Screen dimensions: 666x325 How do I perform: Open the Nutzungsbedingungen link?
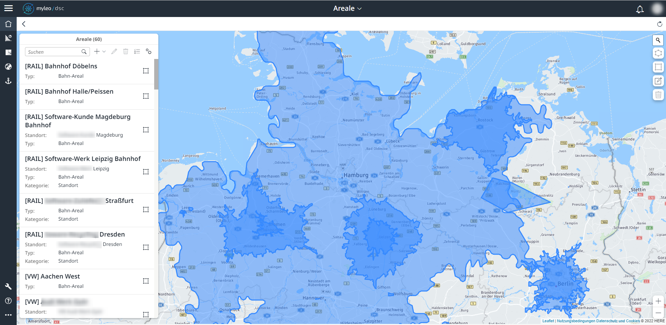[576, 321]
